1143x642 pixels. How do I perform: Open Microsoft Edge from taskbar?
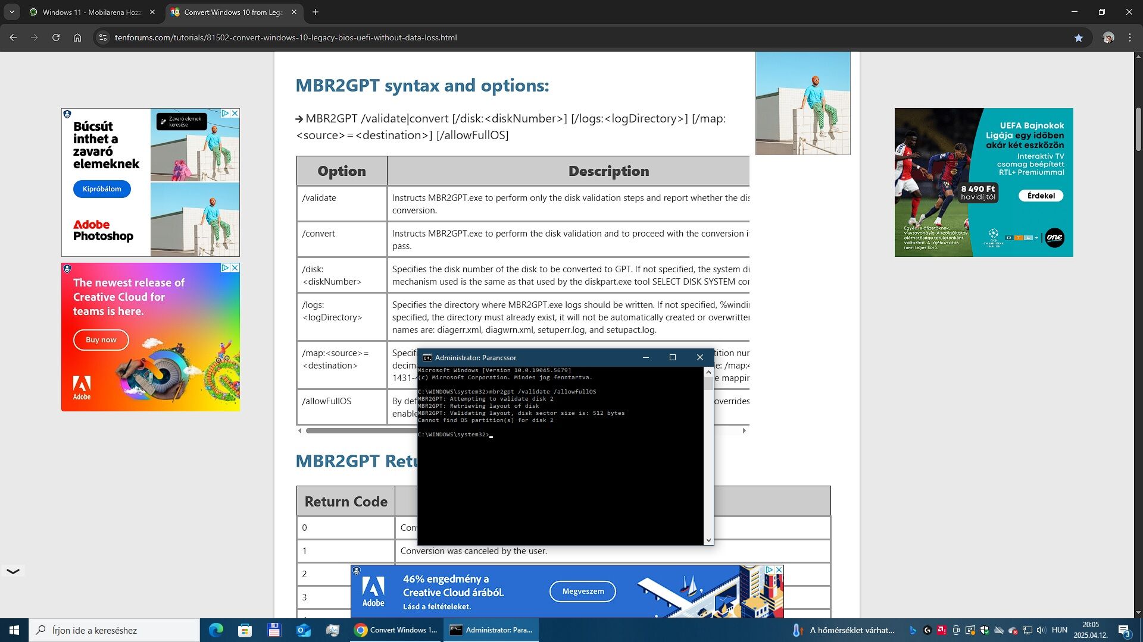coord(216,630)
